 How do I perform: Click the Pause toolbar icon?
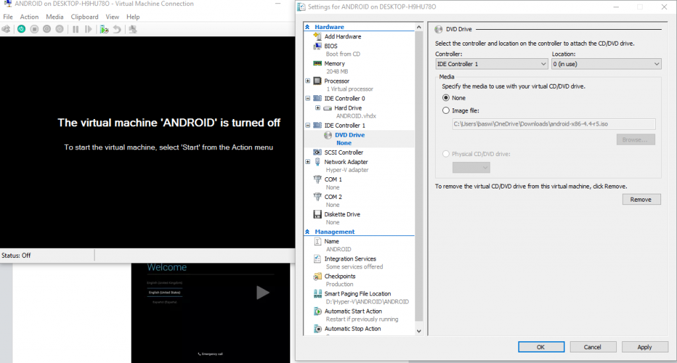click(x=75, y=29)
